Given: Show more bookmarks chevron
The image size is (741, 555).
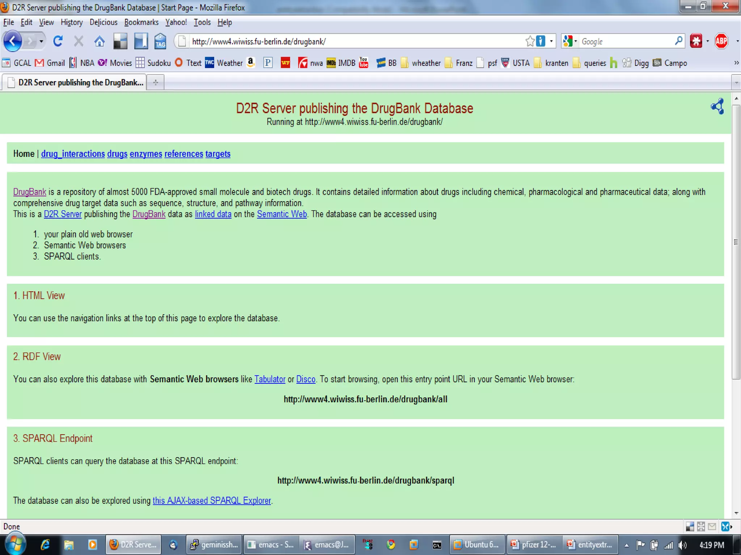Looking at the screenshot, I should [x=736, y=63].
